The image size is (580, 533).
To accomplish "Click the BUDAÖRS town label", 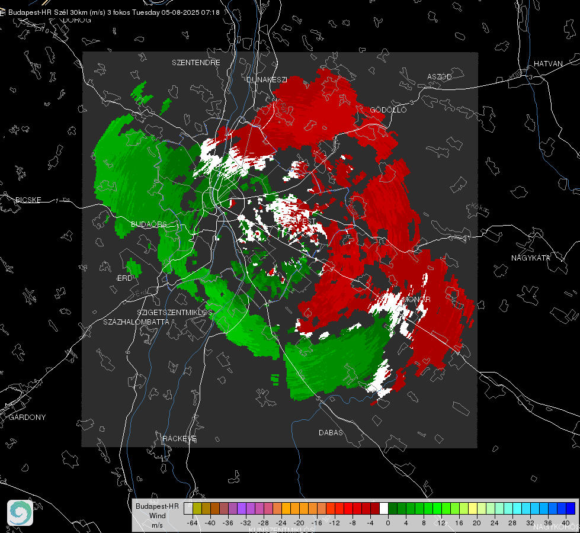I will tap(149, 224).
